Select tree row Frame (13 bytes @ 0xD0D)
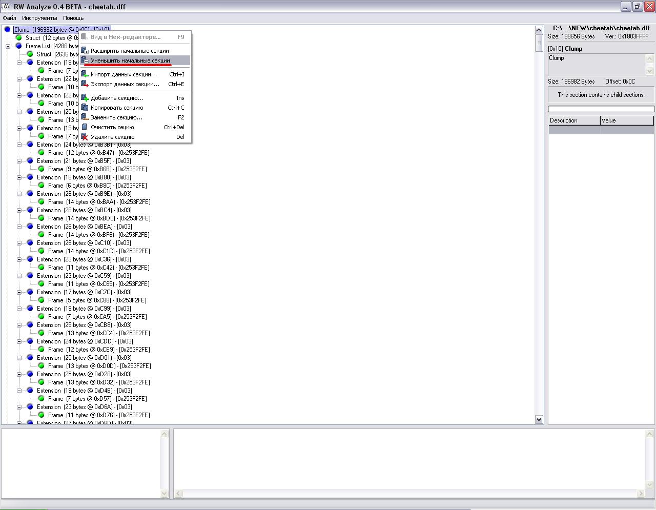Image resolution: width=656 pixels, height=510 pixels. [99, 366]
